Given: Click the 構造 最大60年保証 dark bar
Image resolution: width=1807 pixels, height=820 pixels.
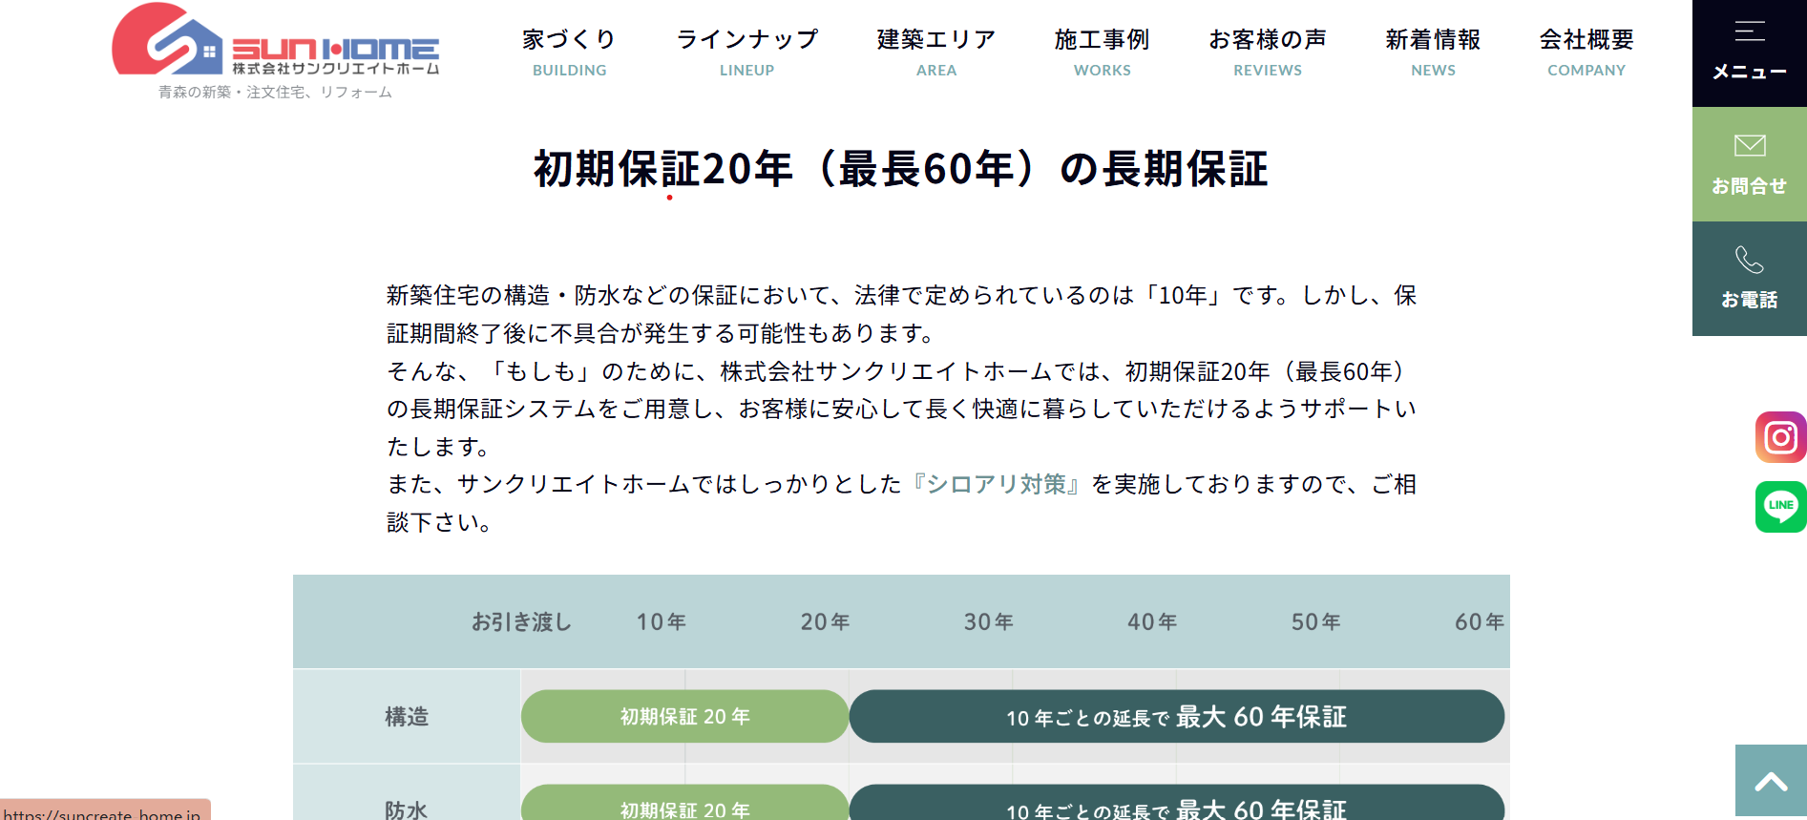Looking at the screenshot, I should pyautogui.click(x=1176, y=717).
